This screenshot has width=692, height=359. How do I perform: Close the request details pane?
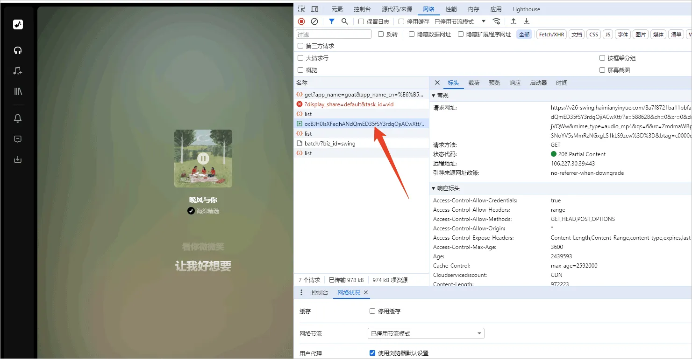tap(437, 83)
